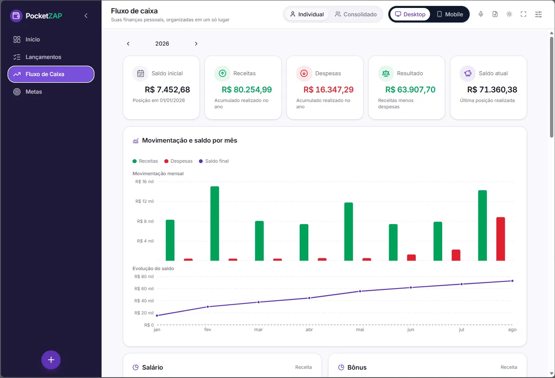
Task: Click the value R$ 71.360,38
Action: tap(492, 89)
